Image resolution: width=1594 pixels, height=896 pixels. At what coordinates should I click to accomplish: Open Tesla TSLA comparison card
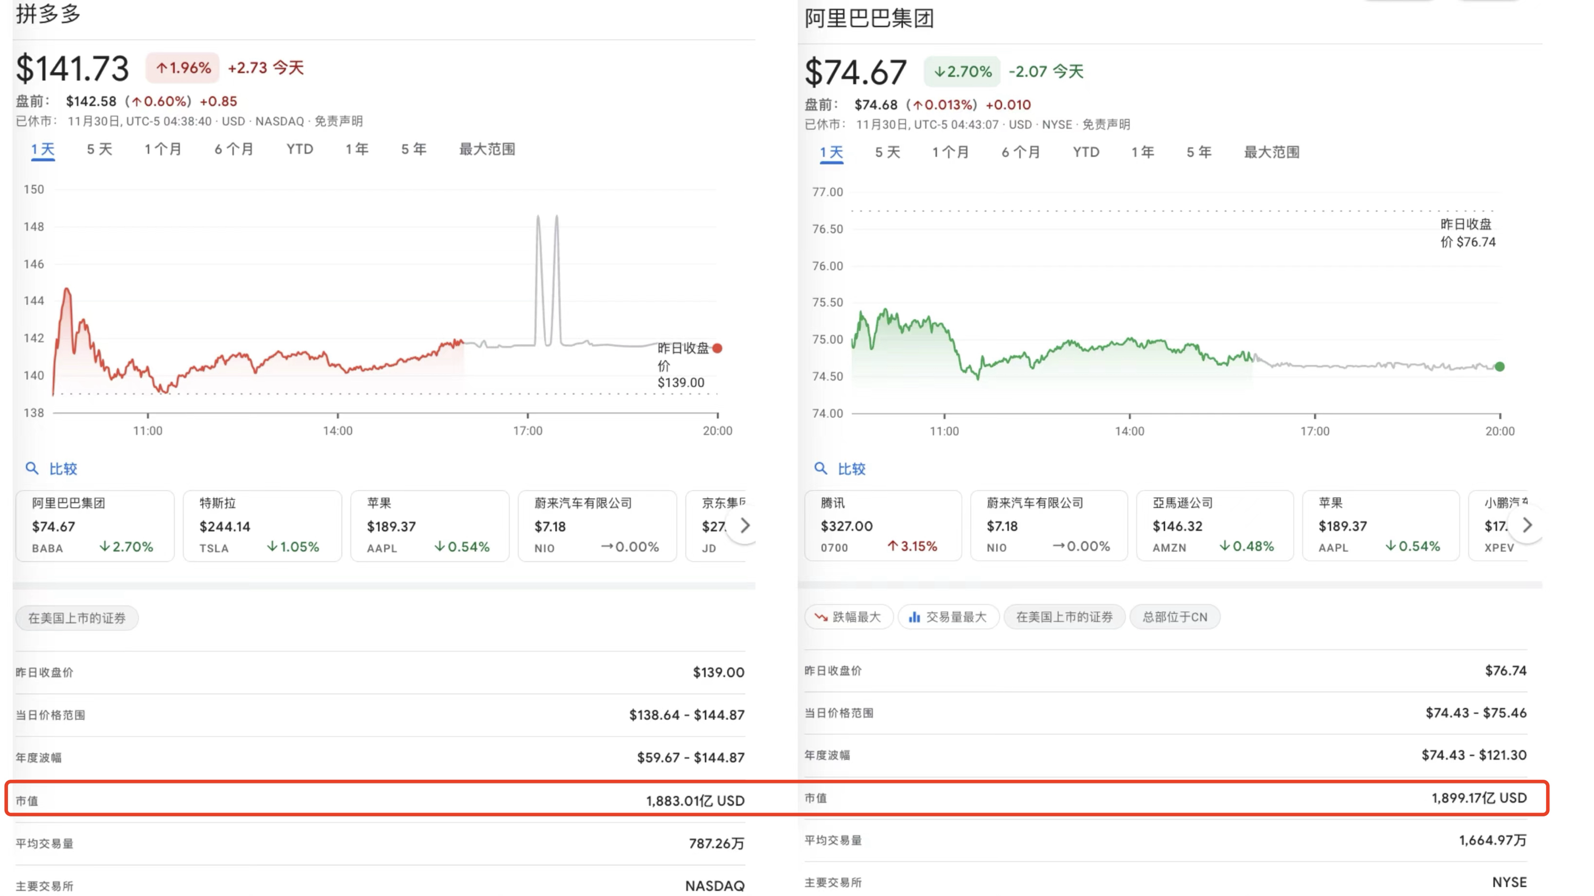coord(262,526)
